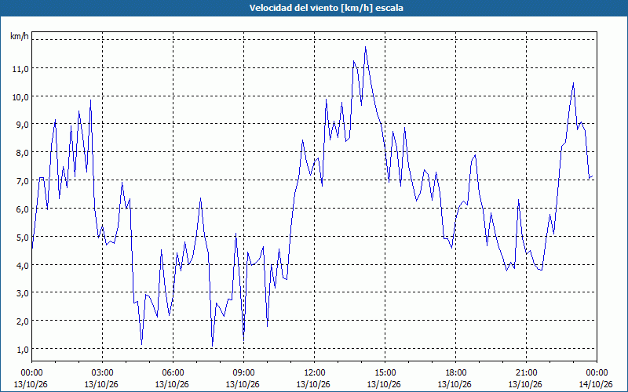Select the 9,0 value on the y-axis
This screenshot has height=392, width=628.
22,125
